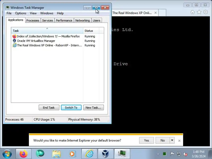Switch to the Services tab
212x159 pixels.
coord(47,20)
